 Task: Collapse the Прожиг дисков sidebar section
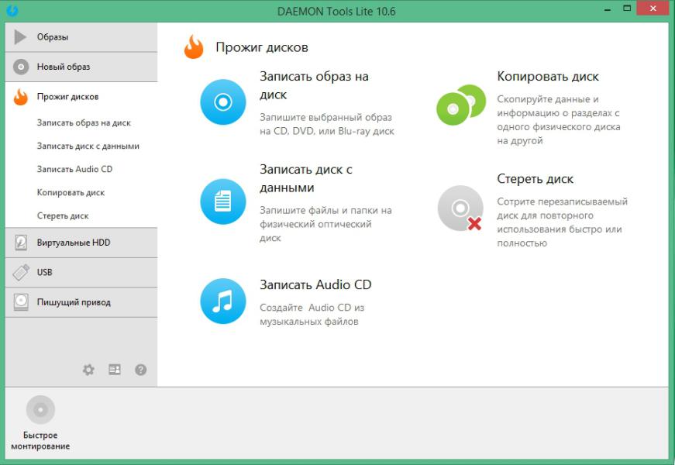(x=67, y=97)
